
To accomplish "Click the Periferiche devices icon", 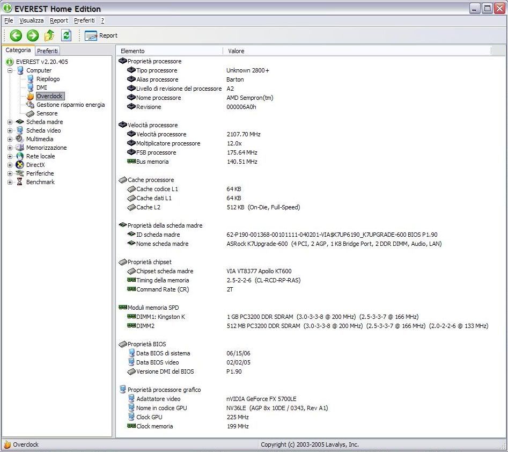I will pos(20,173).
